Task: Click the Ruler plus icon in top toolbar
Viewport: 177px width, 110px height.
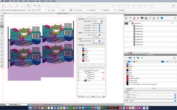Action: tap(22, 5)
